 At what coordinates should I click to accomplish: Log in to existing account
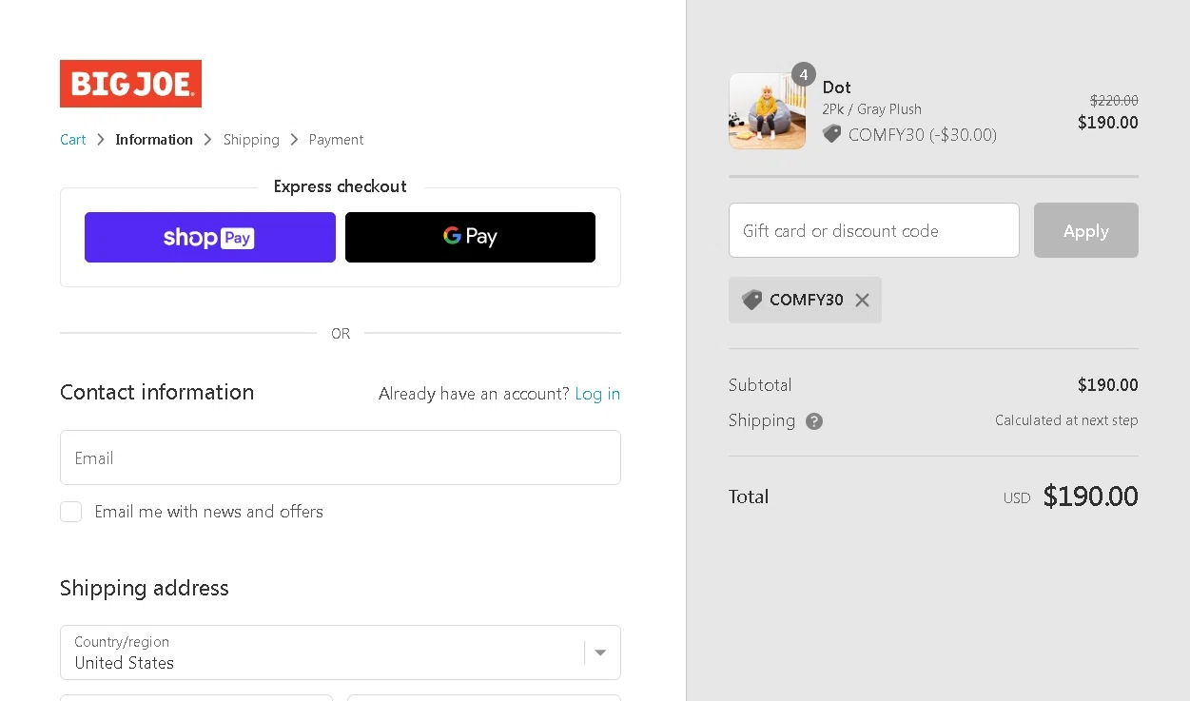597,394
